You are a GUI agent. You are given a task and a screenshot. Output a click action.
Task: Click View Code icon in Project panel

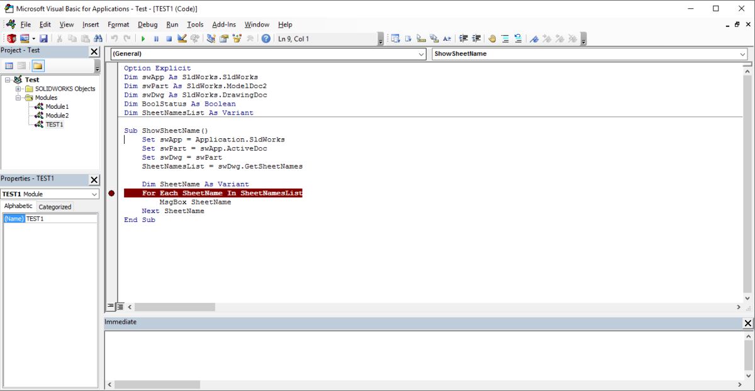9,66
